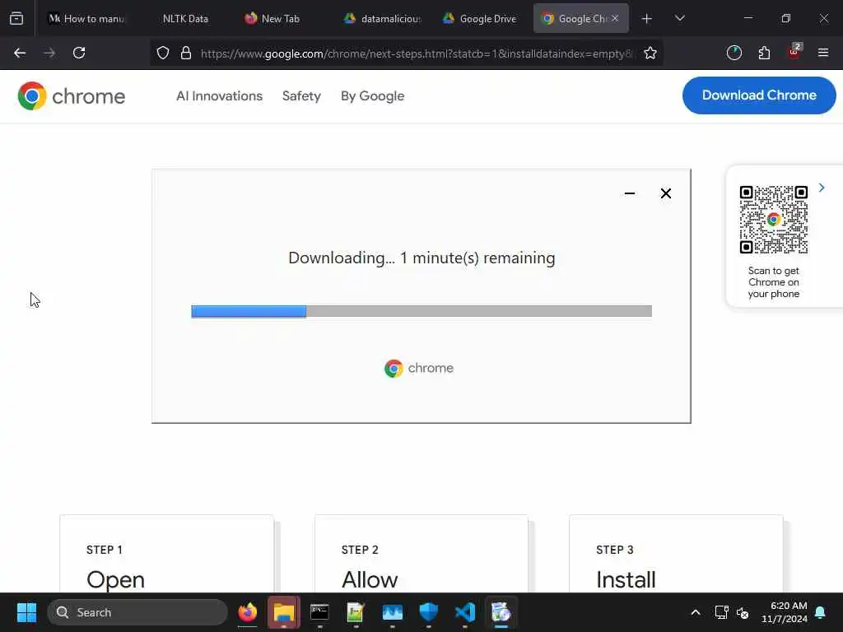843x632 pixels.
Task: Open the Firefox application menu
Action: (x=823, y=53)
